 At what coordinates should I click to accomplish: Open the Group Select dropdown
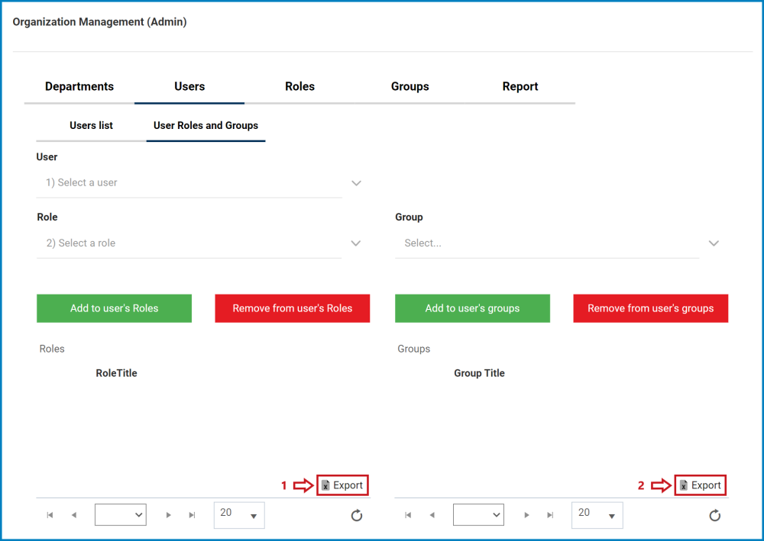point(714,243)
